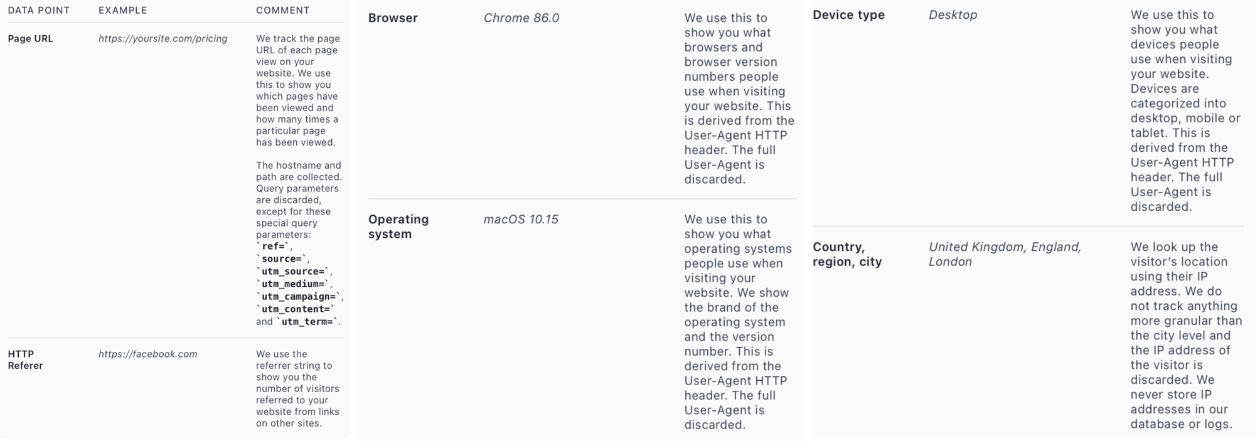Select the Operating system row label
This screenshot has height=441, width=1255.
coord(398,227)
